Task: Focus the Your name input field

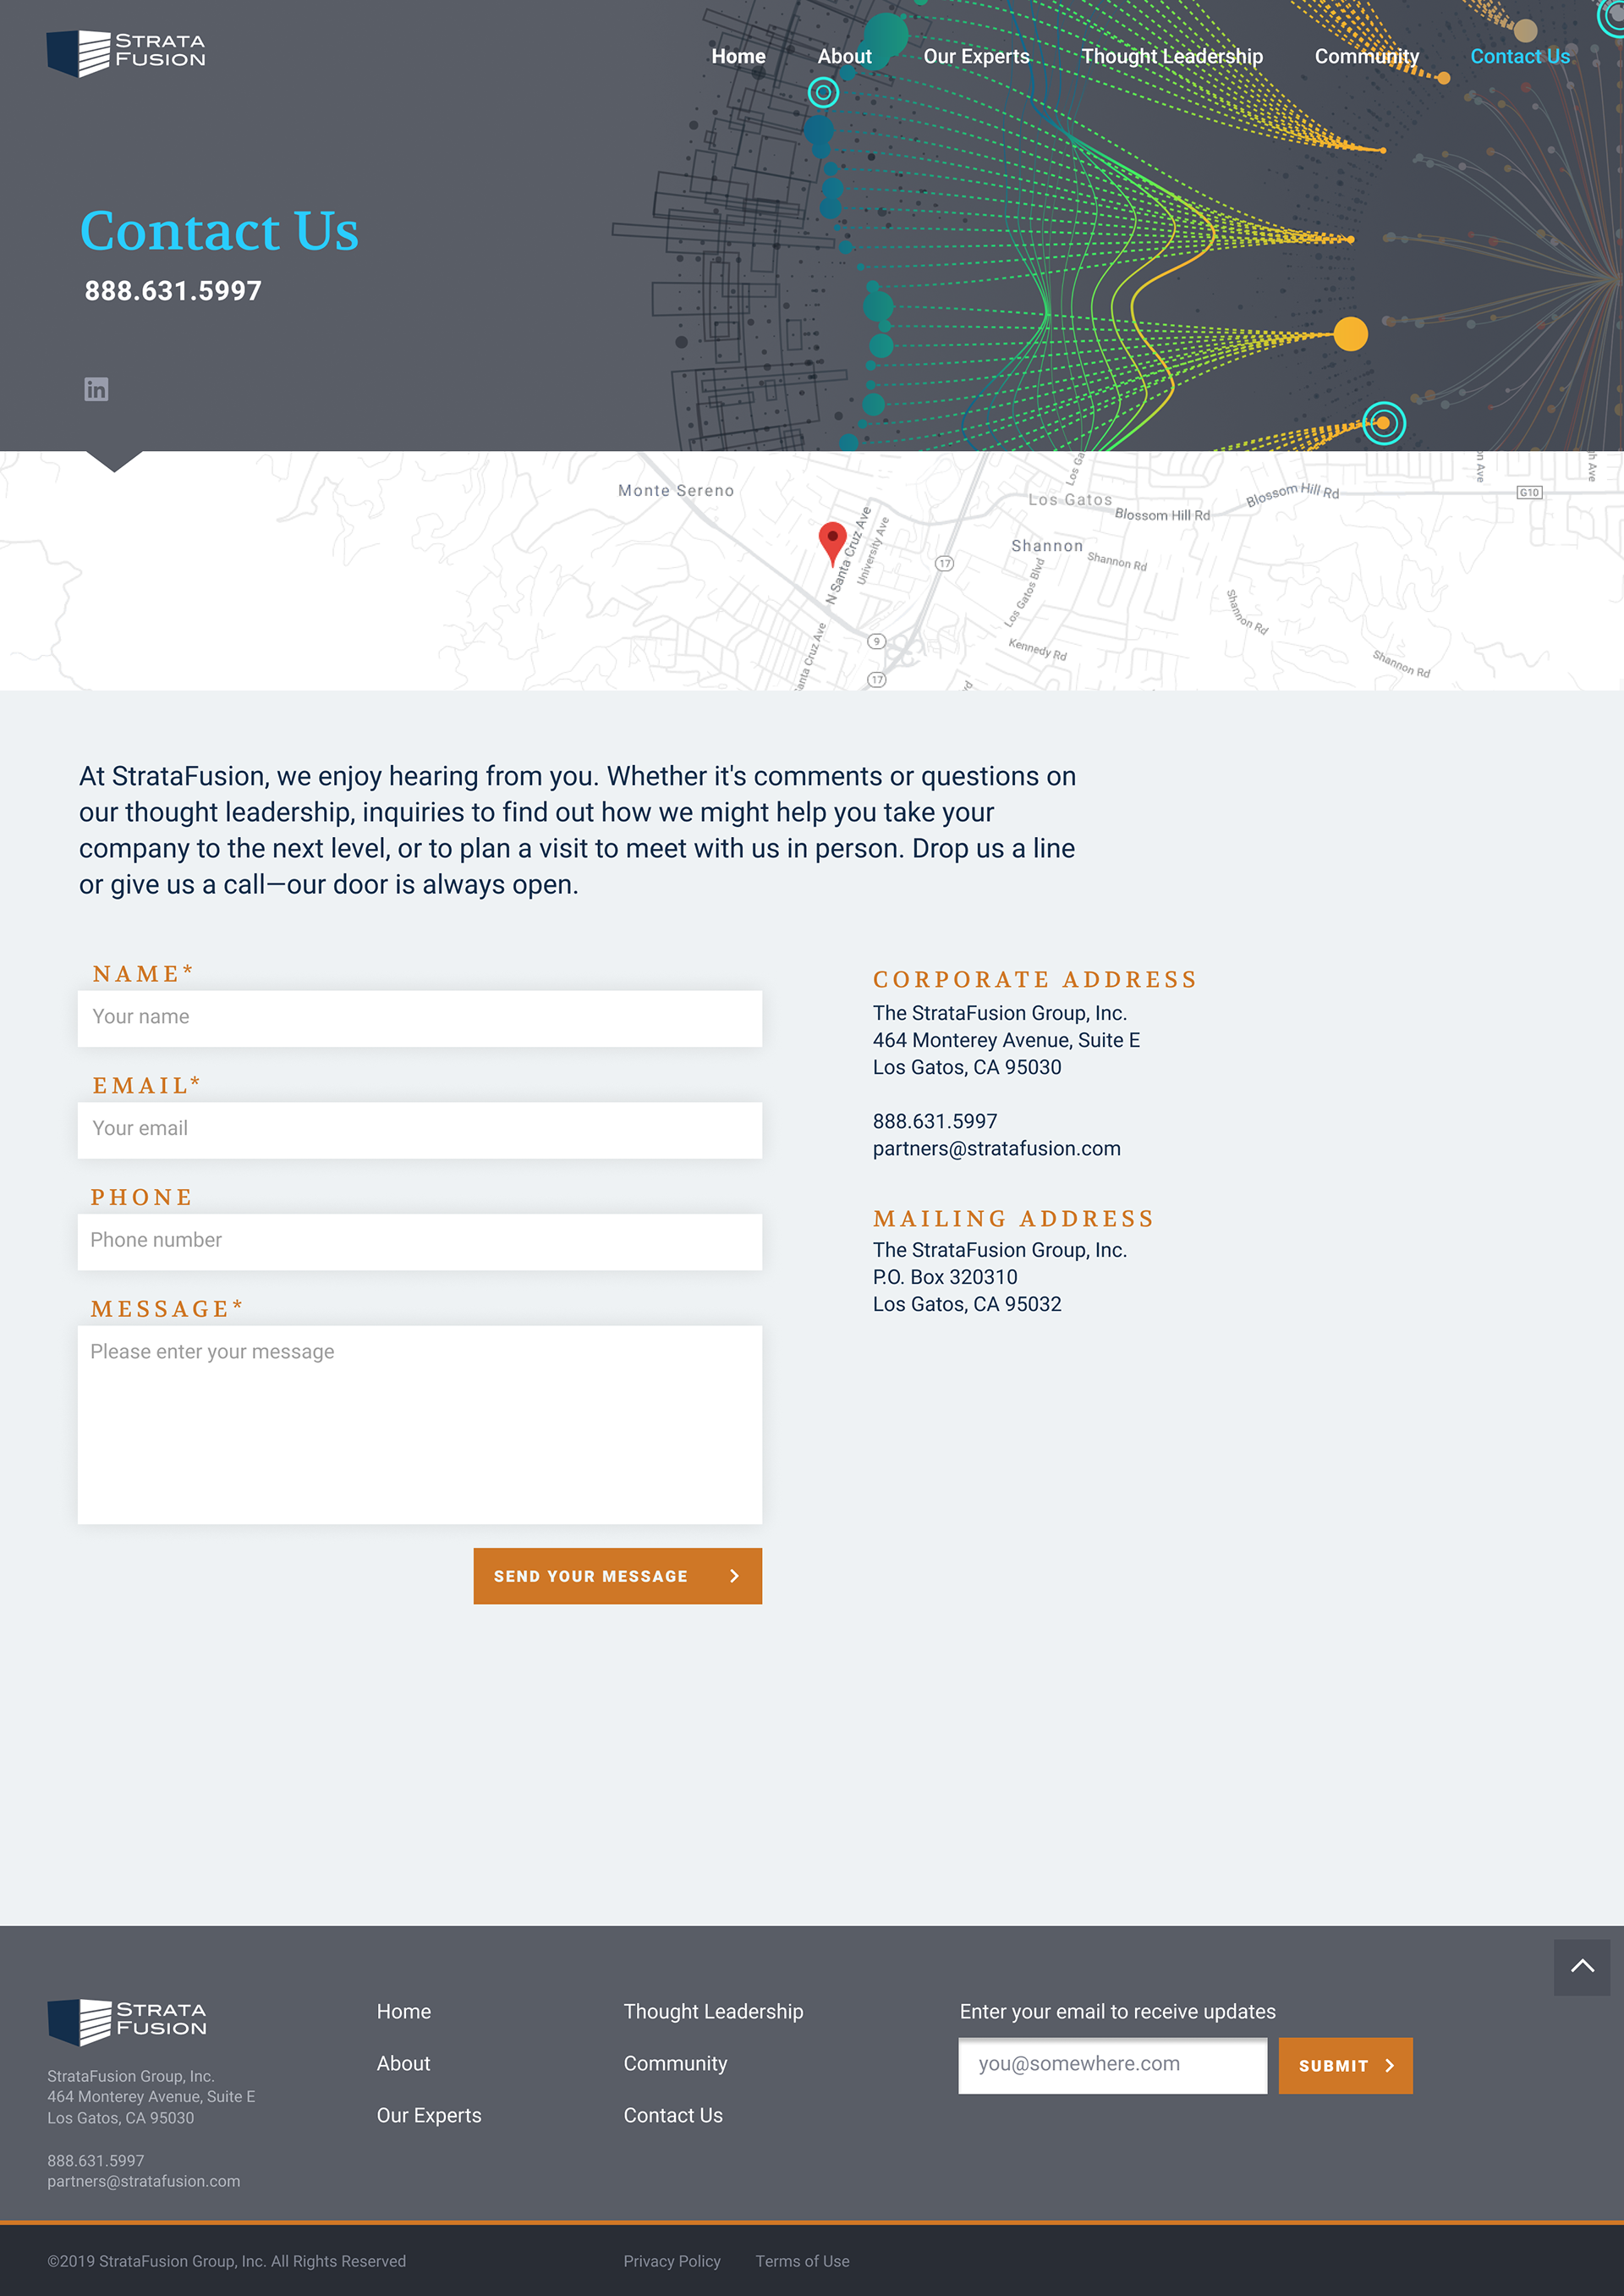Action: [x=420, y=1017]
